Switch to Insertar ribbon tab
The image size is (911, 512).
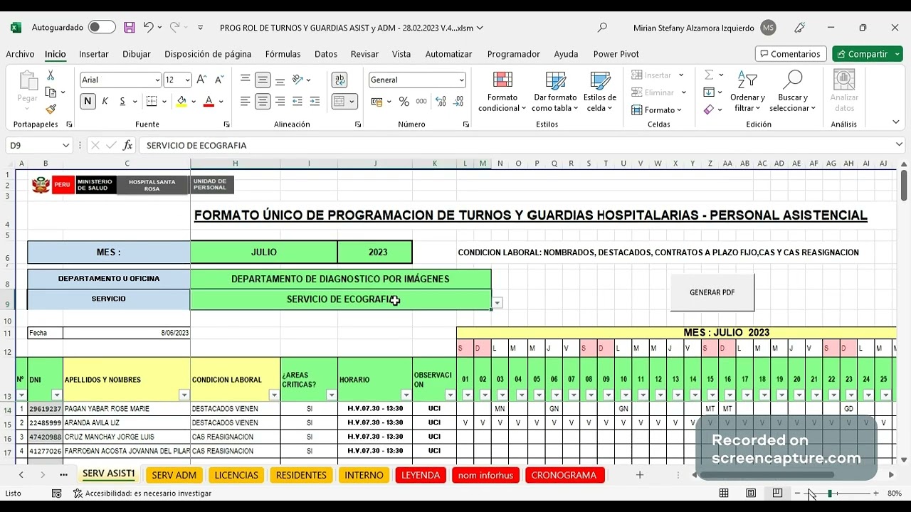pos(94,54)
